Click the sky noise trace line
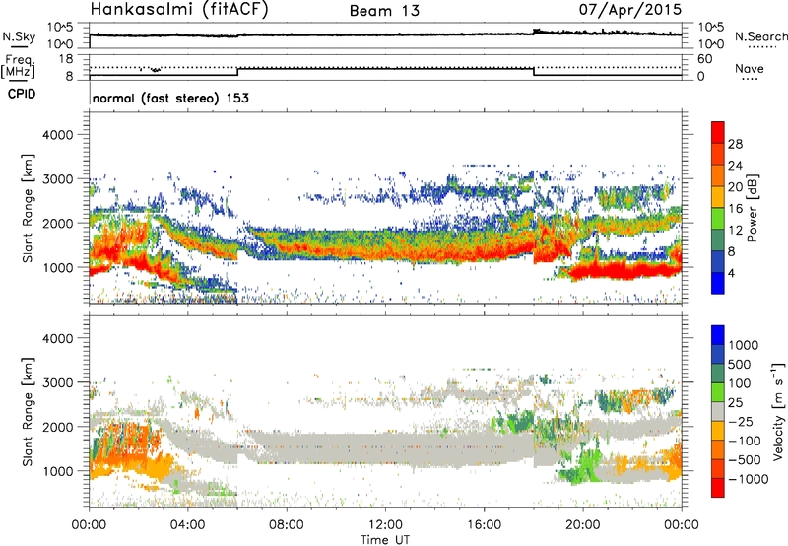Screen dimensions: 788x546 pyautogui.click(x=385, y=34)
